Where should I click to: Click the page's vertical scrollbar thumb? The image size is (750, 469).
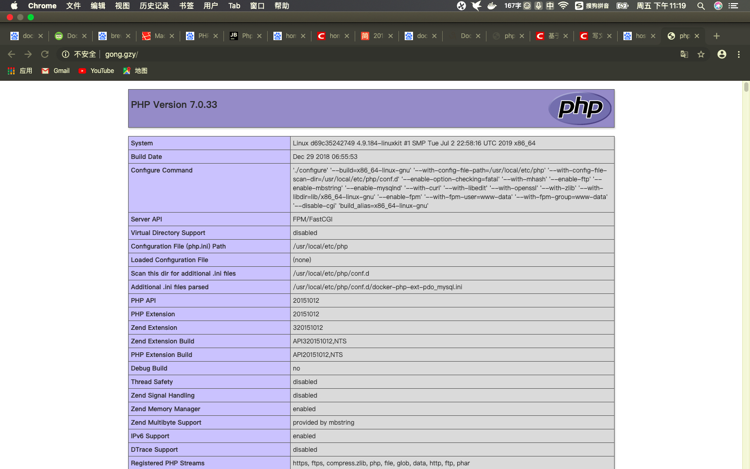[746, 87]
